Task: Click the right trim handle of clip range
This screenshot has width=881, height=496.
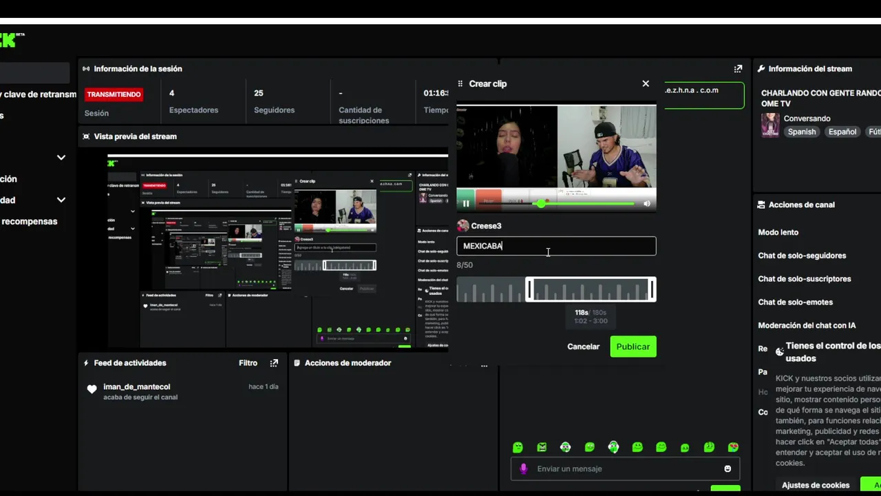Action: tap(652, 289)
